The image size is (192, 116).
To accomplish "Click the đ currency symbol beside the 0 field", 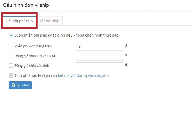I will coord(126,45).
